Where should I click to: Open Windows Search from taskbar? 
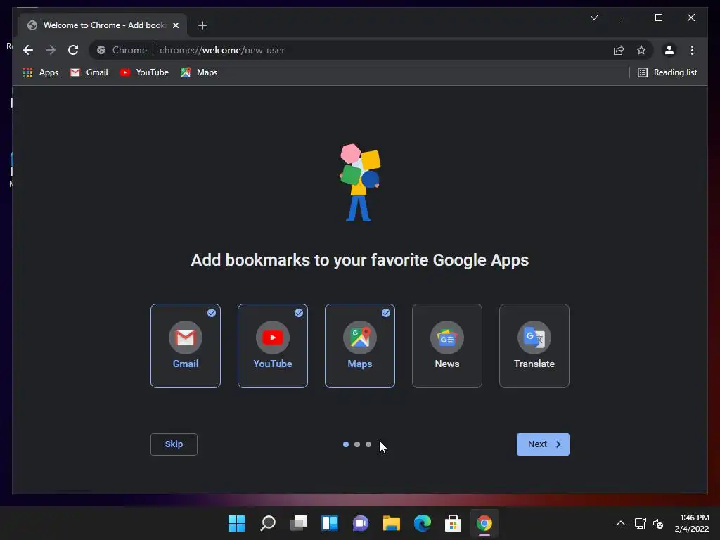(268, 523)
